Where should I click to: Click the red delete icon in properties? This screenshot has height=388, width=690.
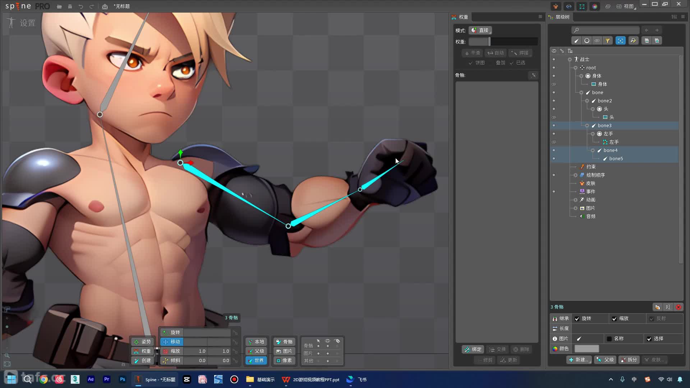point(678,307)
